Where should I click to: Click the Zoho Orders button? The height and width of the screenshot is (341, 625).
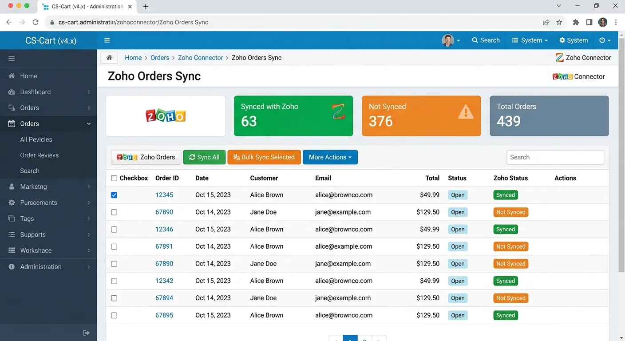click(146, 157)
